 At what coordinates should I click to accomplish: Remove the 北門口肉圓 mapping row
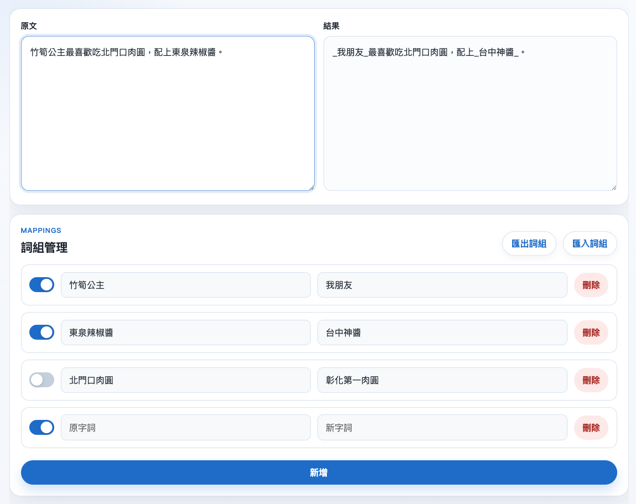(591, 380)
